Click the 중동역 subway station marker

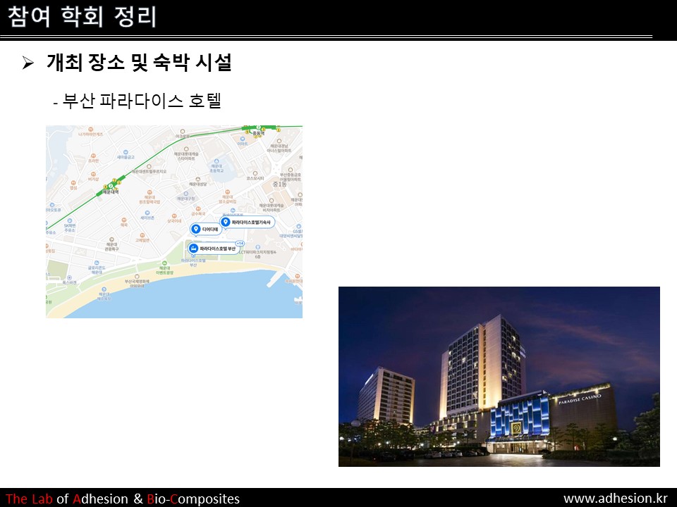[x=258, y=128]
